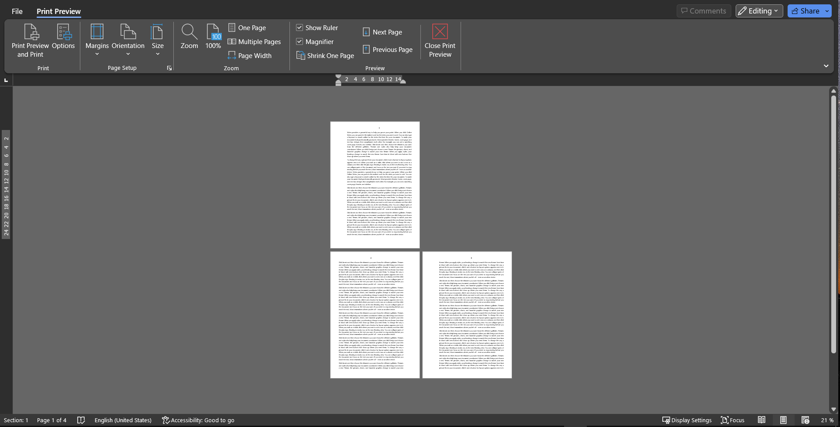This screenshot has height=427, width=840.
Task: Click the Share button
Action: point(805,11)
